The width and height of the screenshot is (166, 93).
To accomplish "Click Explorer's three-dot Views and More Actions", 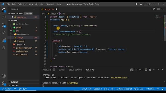I will click(x=36, y=9).
